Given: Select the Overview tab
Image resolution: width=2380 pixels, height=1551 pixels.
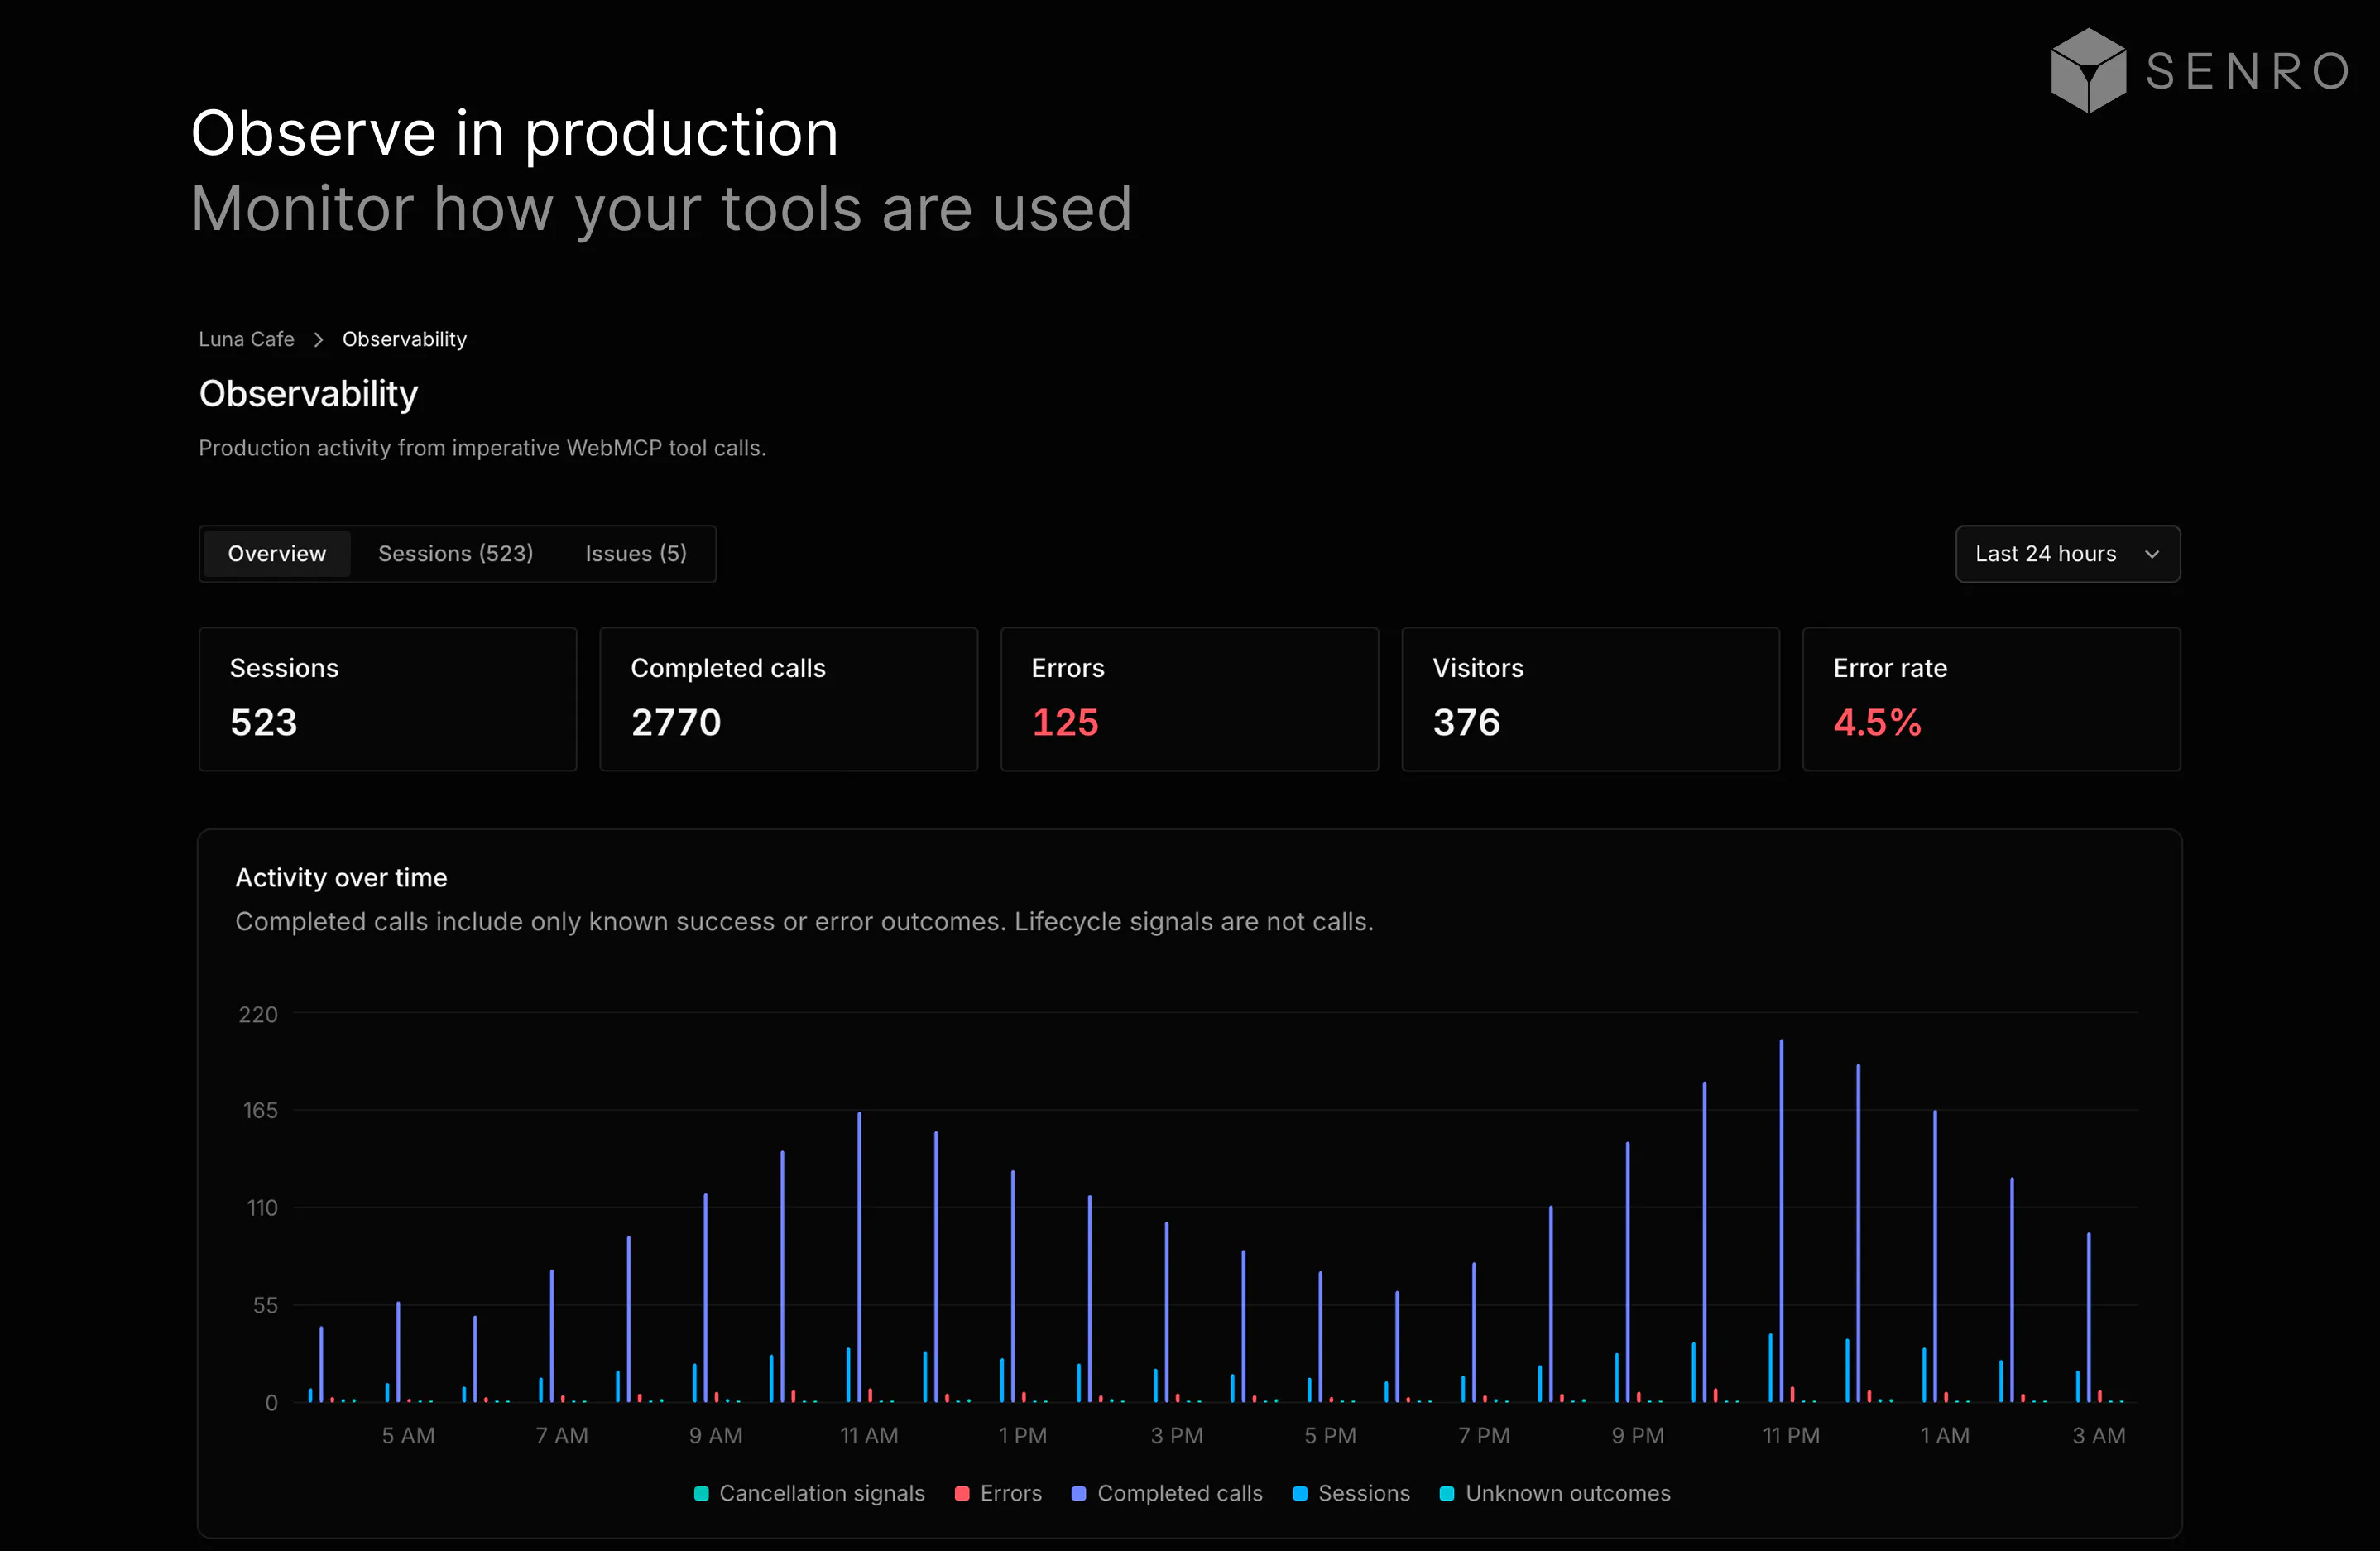Looking at the screenshot, I should [x=277, y=554].
